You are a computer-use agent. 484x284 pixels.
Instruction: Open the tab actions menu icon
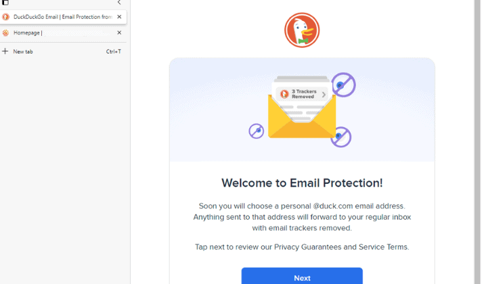click(5, 3)
